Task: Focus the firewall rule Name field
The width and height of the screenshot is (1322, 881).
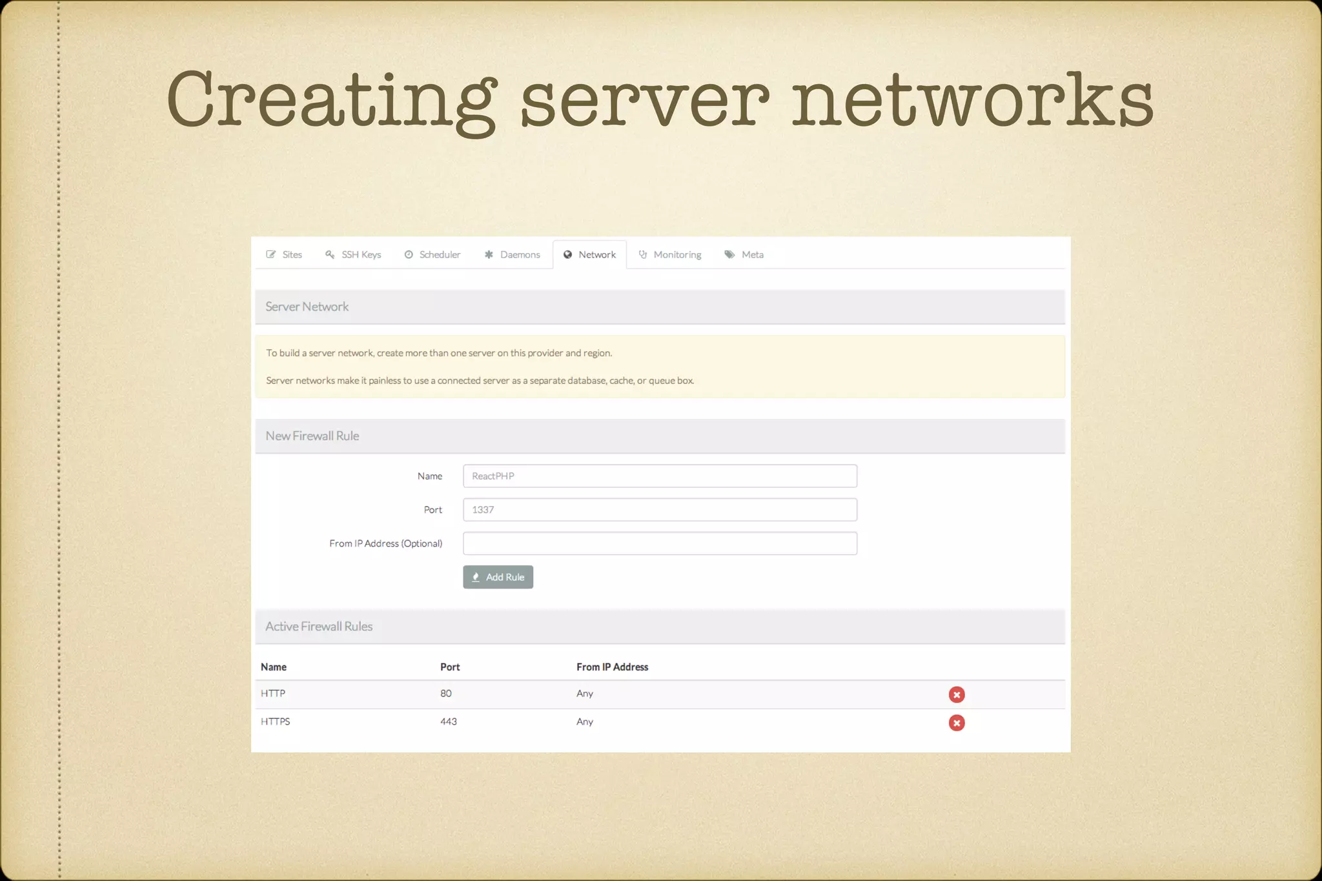Action: pos(660,476)
